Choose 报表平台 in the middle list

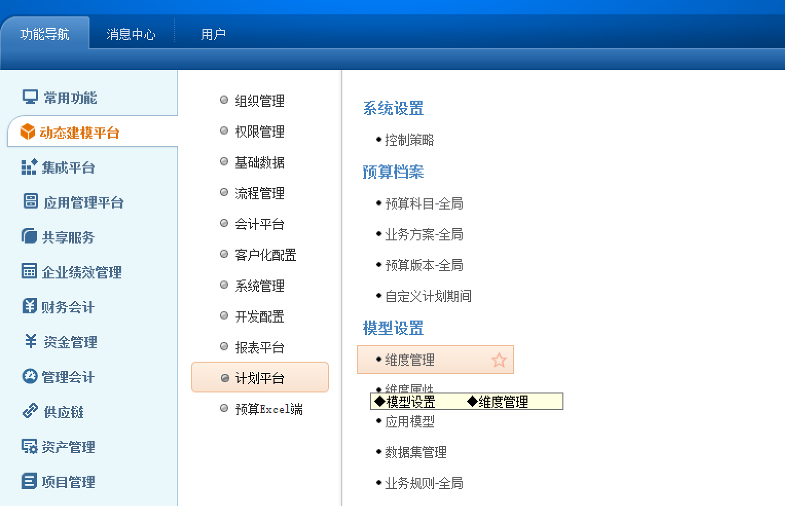(260, 347)
